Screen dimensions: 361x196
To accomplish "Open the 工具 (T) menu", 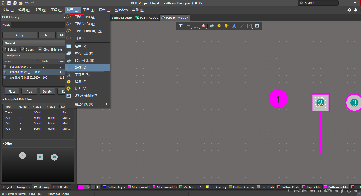I will [x=89, y=10].
